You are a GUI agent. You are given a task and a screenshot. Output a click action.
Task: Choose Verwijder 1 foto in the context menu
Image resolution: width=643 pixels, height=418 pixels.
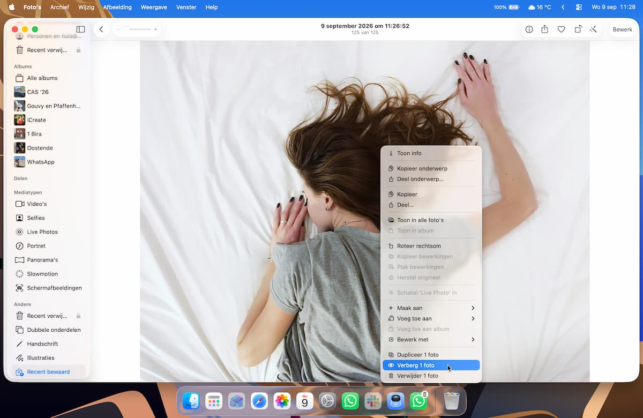(x=431, y=376)
